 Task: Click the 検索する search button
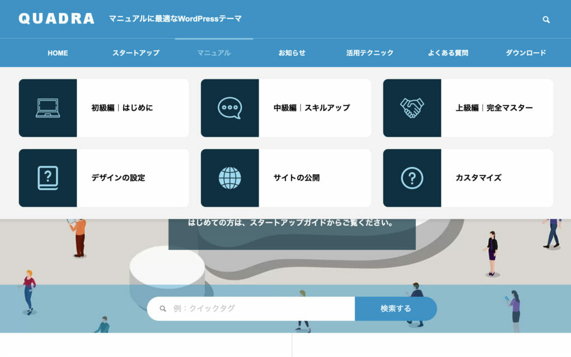[x=396, y=308]
